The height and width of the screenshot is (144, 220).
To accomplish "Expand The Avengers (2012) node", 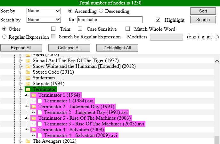I will (x=20, y=141).
